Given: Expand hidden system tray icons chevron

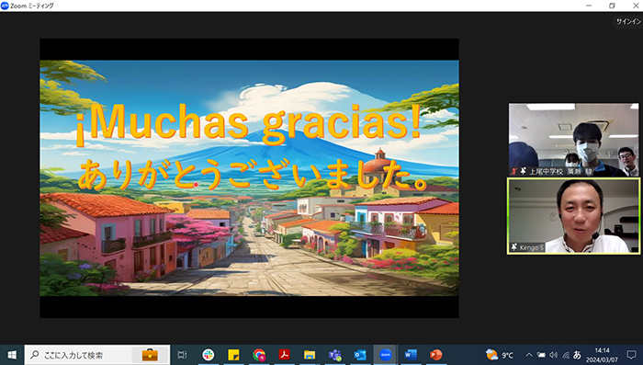Looking at the screenshot, I should point(529,355).
